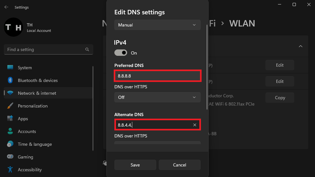The width and height of the screenshot is (315, 177).
Task: Click the Apps icon in sidebar
Action: [10, 119]
